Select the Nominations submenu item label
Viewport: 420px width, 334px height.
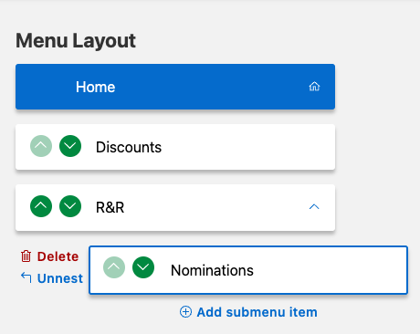[x=212, y=270]
